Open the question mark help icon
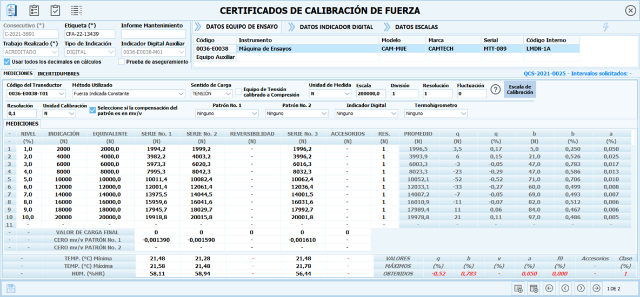Viewport: 640px width, 297px height. pyautogui.click(x=495, y=90)
